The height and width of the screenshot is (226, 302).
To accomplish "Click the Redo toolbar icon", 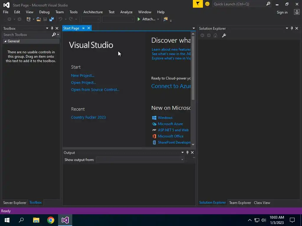I will coord(71,19).
